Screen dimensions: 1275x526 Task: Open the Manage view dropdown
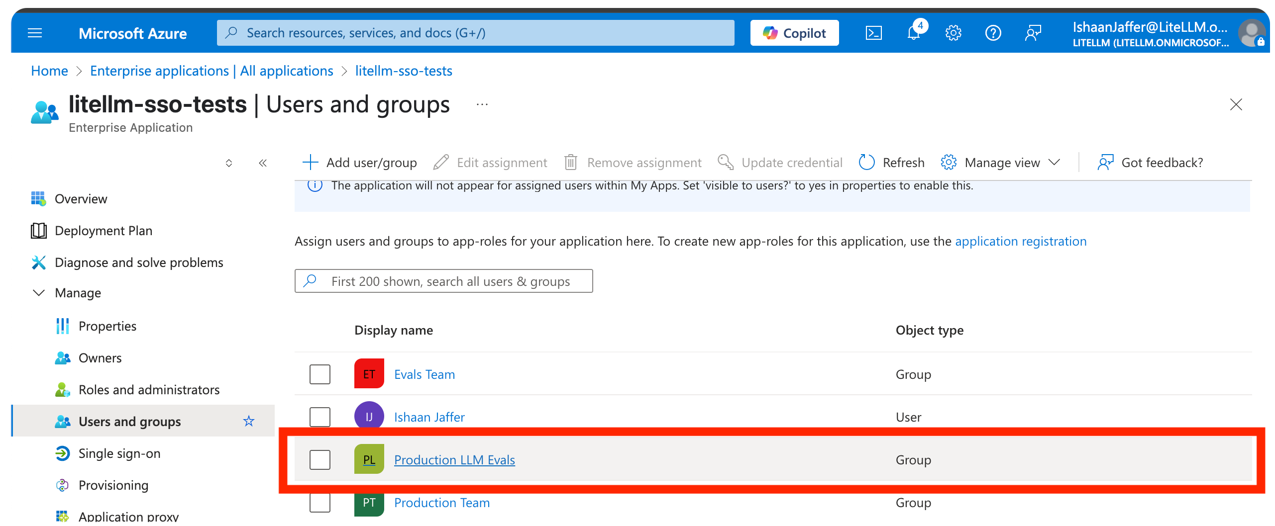pos(1001,163)
